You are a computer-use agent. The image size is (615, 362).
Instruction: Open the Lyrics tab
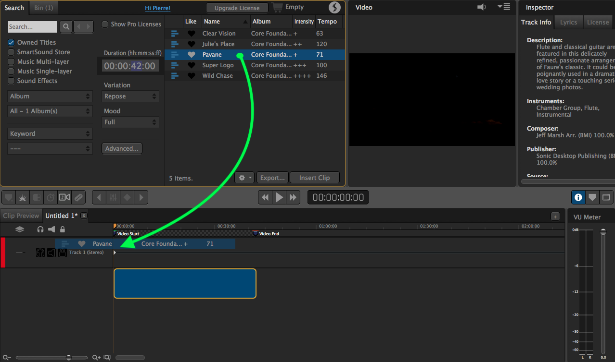(568, 22)
